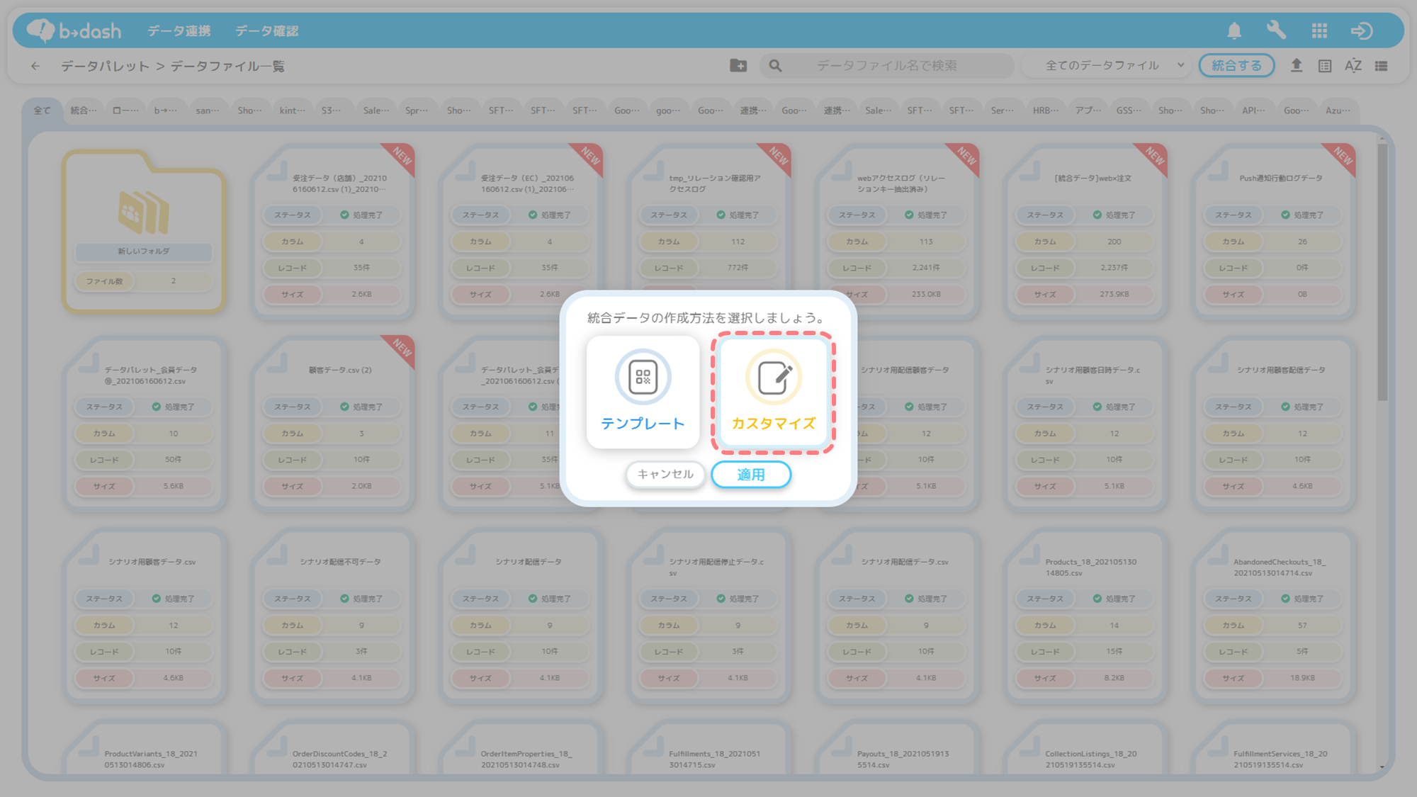Image resolution: width=1417 pixels, height=797 pixels.
Task: Select the 全て tab
Action: coord(42,111)
